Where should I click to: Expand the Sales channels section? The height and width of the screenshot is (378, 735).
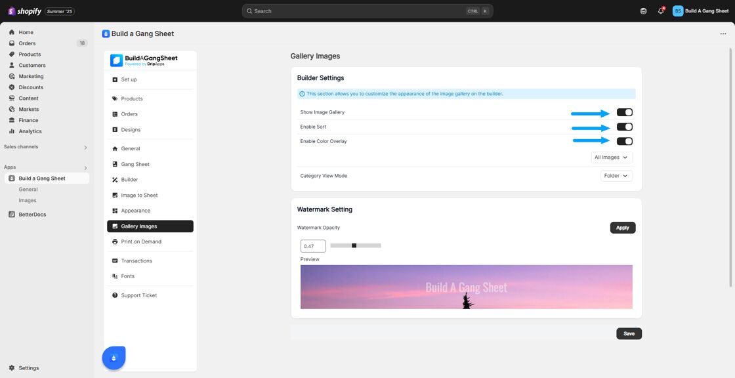pyautogui.click(x=85, y=147)
